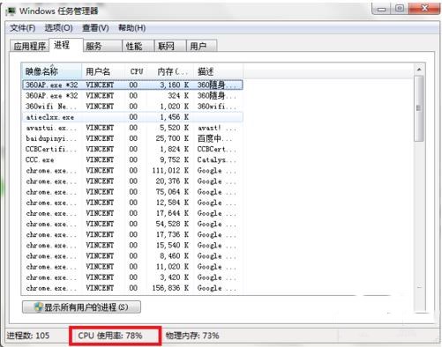Select chrome.exe using 15,540 K
The width and height of the screenshot is (442, 347).
point(132,245)
